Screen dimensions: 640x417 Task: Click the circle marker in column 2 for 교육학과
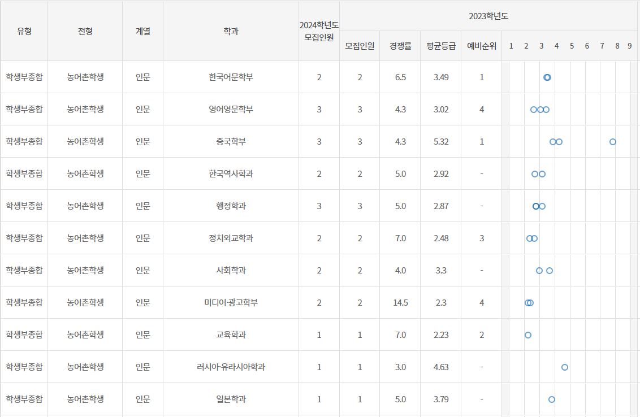tap(528, 335)
